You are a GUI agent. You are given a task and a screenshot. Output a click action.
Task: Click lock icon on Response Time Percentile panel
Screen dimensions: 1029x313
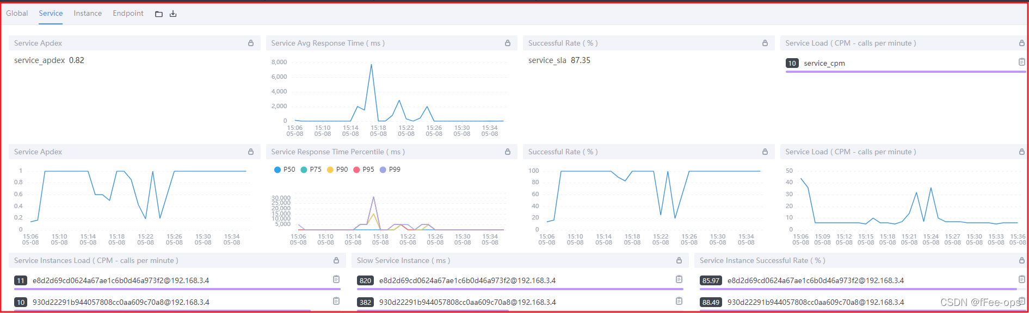tap(508, 152)
